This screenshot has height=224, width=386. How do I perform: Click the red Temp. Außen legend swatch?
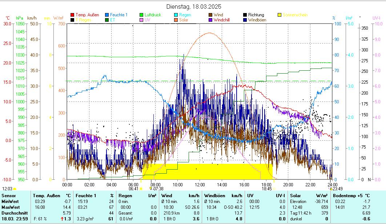72,15
